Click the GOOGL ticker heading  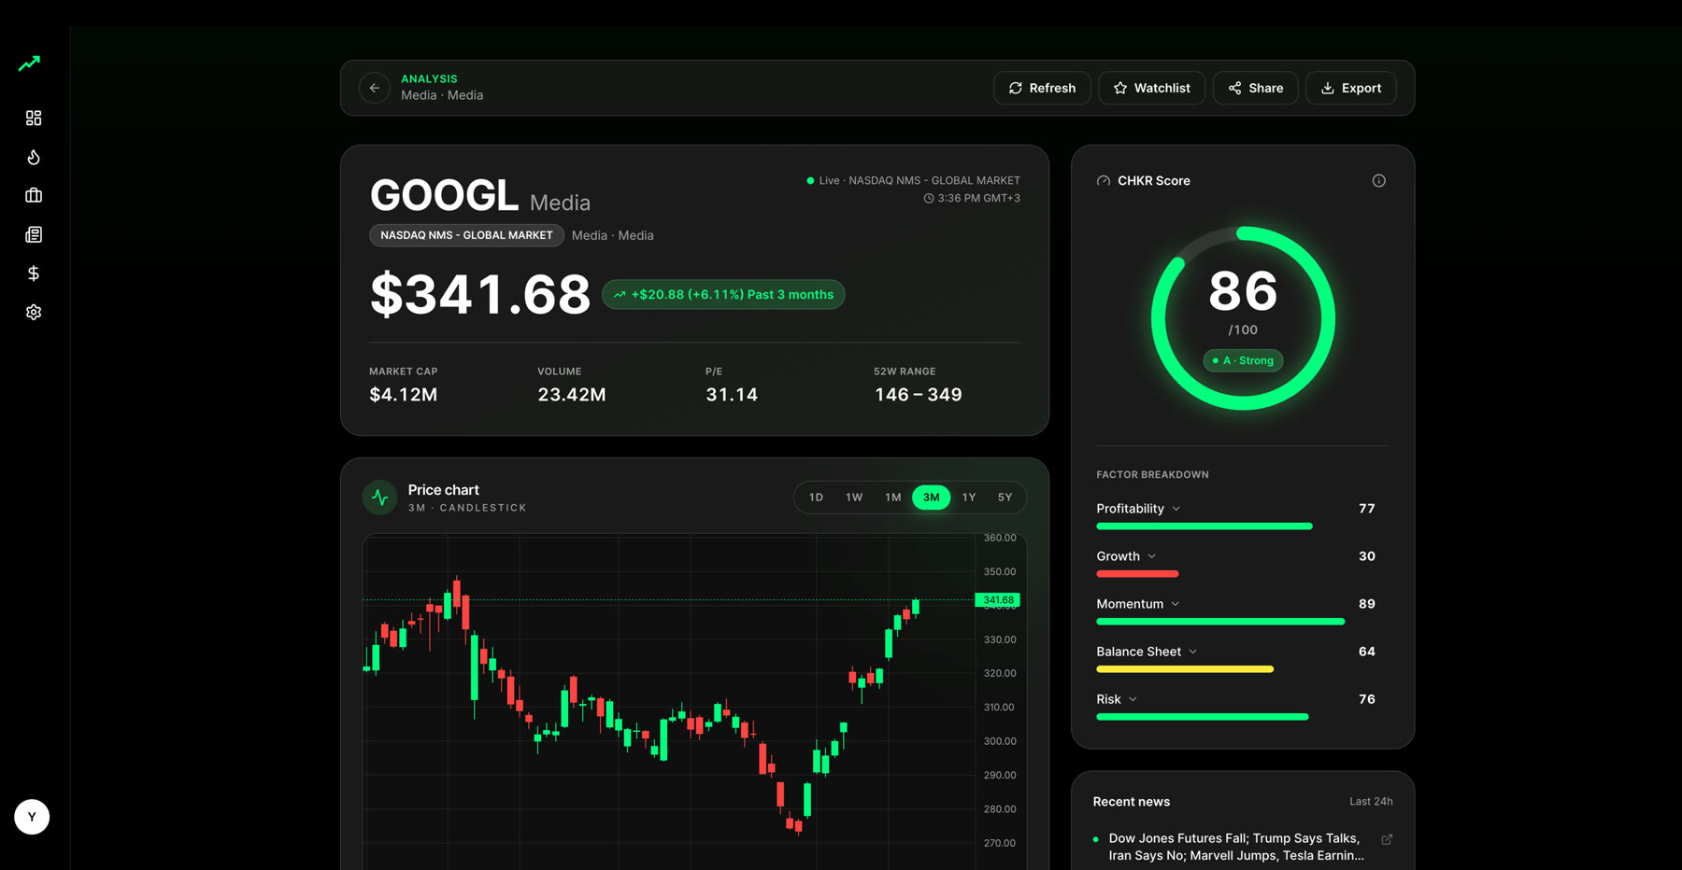[x=444, y=196]
